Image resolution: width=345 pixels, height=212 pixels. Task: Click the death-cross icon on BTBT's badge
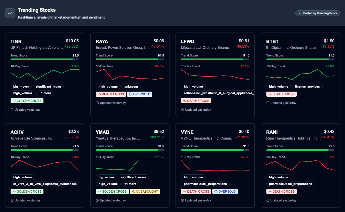pos(271,94)
